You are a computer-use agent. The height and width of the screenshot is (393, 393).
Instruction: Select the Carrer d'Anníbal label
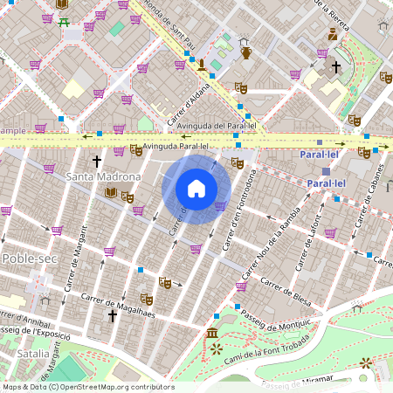coord(25,319)
